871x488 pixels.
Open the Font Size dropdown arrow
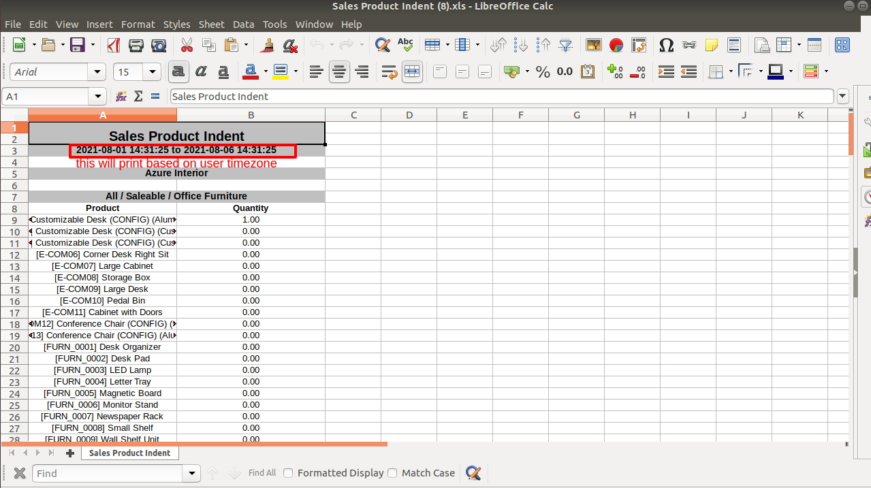(153, 71)
